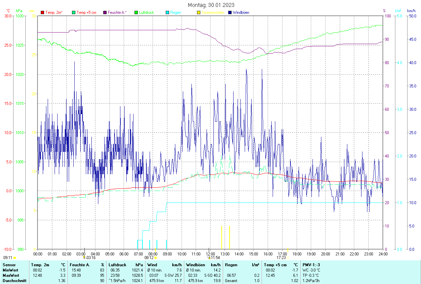Viewport: 421px width, 284px height.
Task: Click the cyan Regen legend swatch
Action: (167, 12)
